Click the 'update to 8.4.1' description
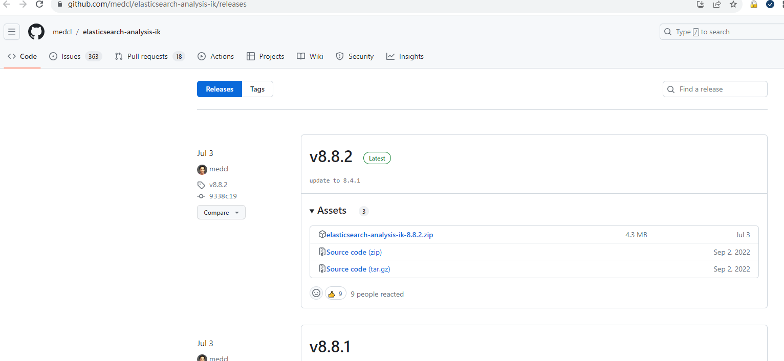784x361 pixels. coord(335,180)
